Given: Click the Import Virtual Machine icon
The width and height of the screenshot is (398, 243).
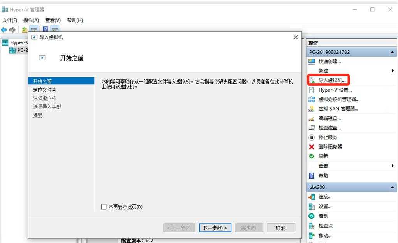Looking at the screenshot, I should click(312, 80).
